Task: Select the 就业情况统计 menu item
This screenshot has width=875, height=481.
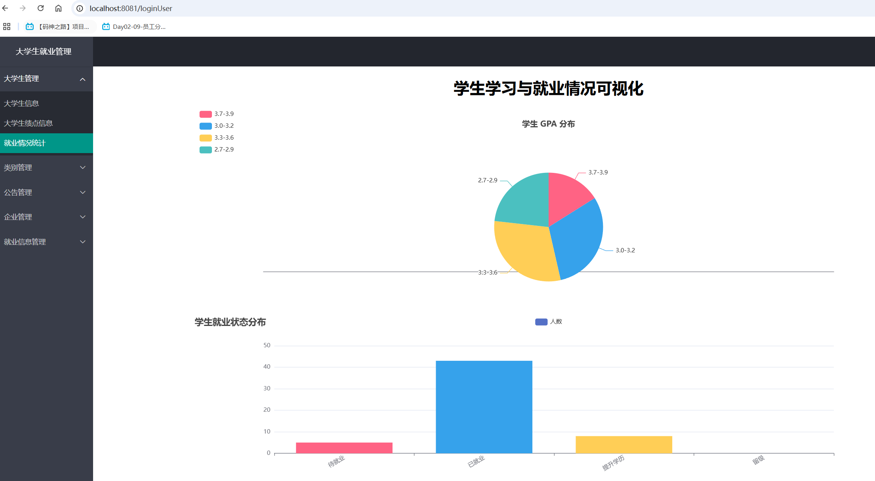Action: pyautogui.click(x=25, y=143)
